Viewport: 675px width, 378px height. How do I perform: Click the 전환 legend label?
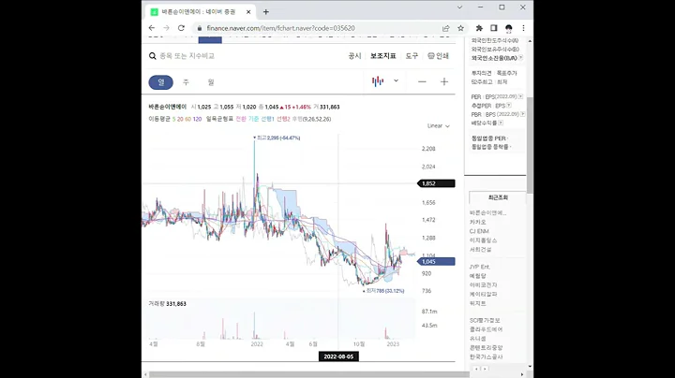(x=241, y=119)
